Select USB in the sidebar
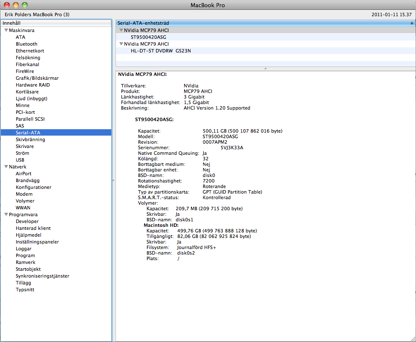 click(20, 160)
